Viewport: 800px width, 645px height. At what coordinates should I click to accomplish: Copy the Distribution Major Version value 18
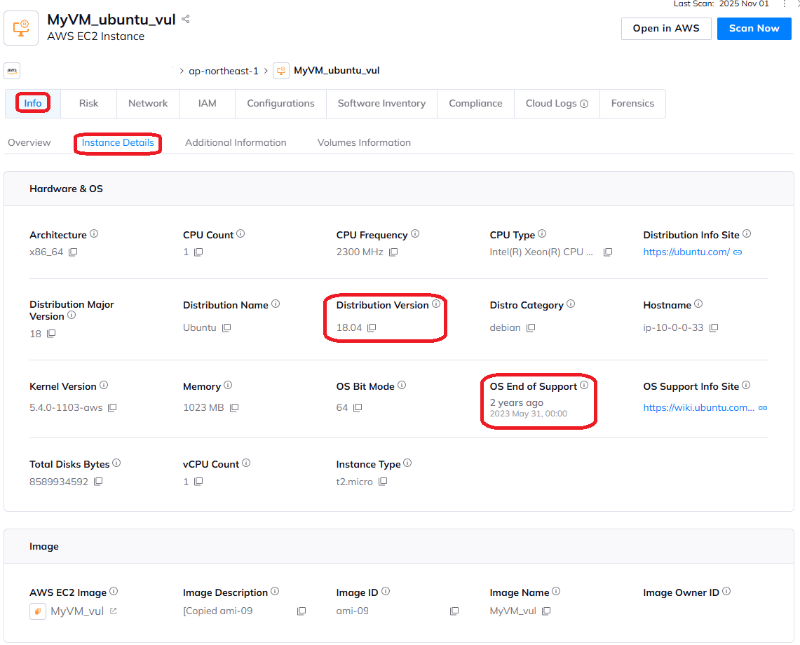[x=51, y=334]
